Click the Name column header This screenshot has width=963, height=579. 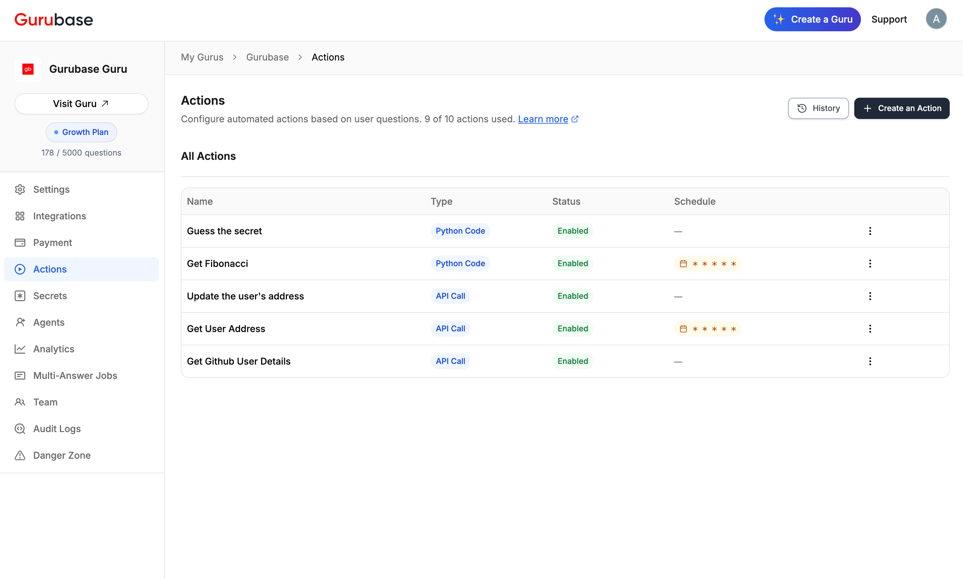coord(200,201)
